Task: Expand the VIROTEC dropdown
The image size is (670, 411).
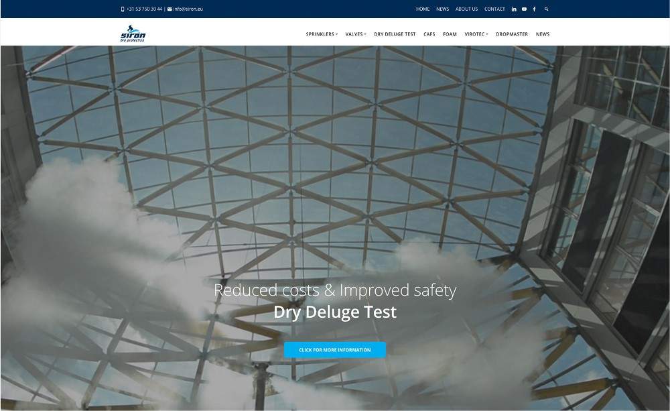Action: [x=476, y=34]
